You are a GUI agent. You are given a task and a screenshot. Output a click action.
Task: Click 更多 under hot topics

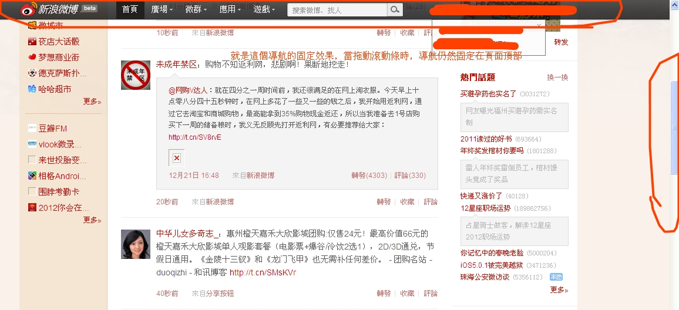(x=559, y=289)
